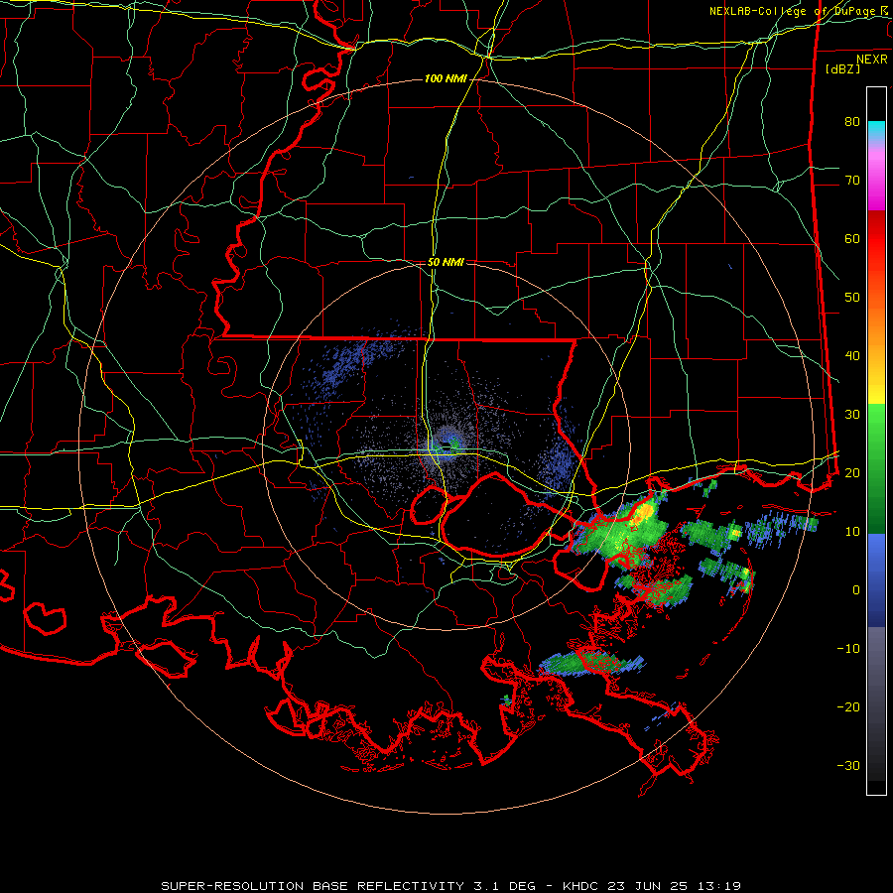Screen dimensions: 893x893
Task: Click the 40 value on the dBZ scale
Action: tap(852, 356)
